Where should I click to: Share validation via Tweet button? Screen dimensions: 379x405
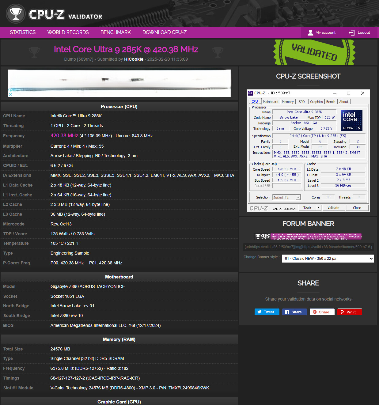pyautogui.click(x=267, y=312)
